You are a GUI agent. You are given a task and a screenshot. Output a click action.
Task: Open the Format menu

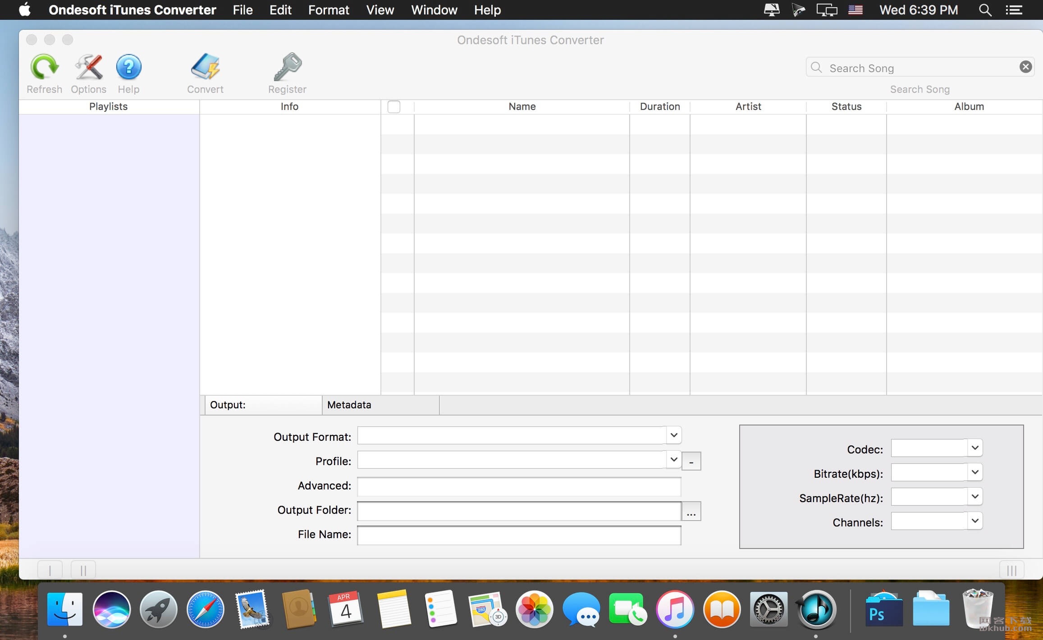(x=329, y=10)
